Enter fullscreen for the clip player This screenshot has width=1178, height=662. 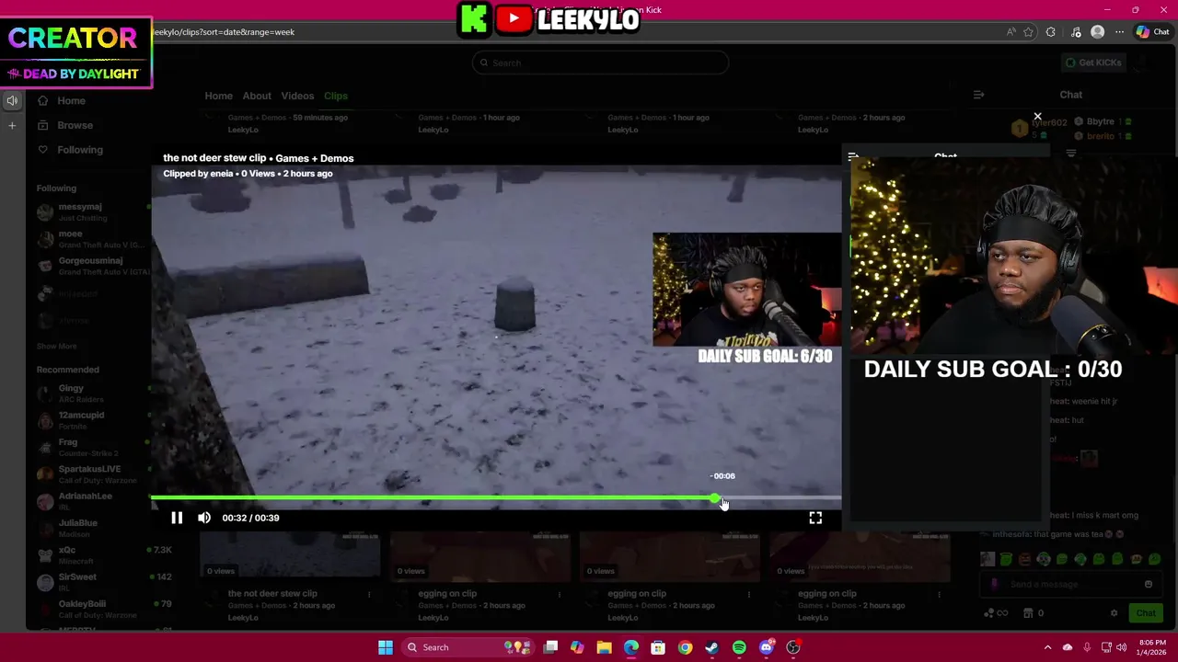coord(815,519)
